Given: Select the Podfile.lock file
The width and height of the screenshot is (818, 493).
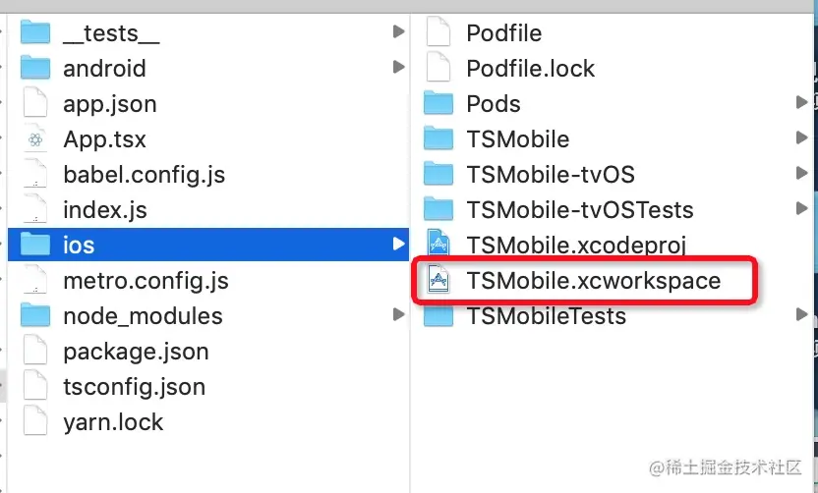Looking at the screenshot, I should tap(530, 69).
